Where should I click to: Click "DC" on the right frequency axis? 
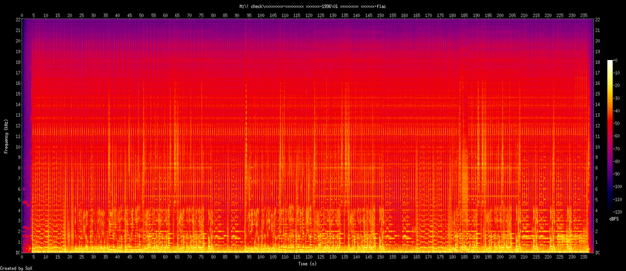pos(599,252)
